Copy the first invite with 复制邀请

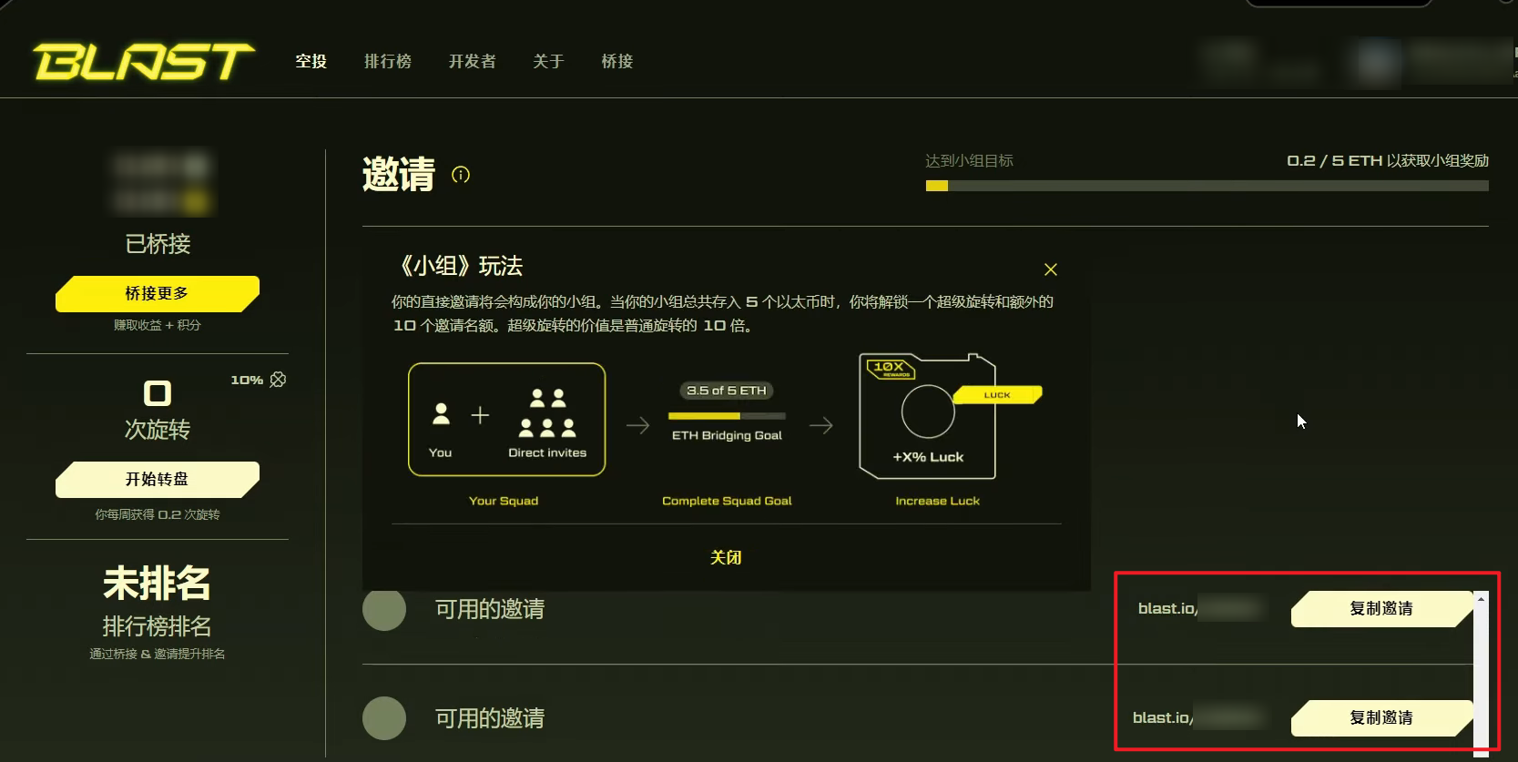click(1381, 608)
